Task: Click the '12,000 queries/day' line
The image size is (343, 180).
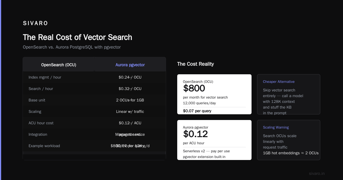Action: (x=200, y=103)
